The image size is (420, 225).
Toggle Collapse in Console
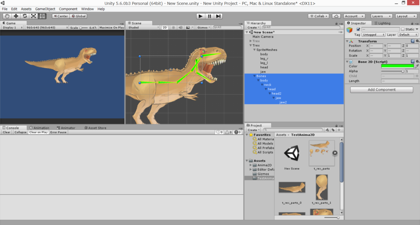[21, 132]
